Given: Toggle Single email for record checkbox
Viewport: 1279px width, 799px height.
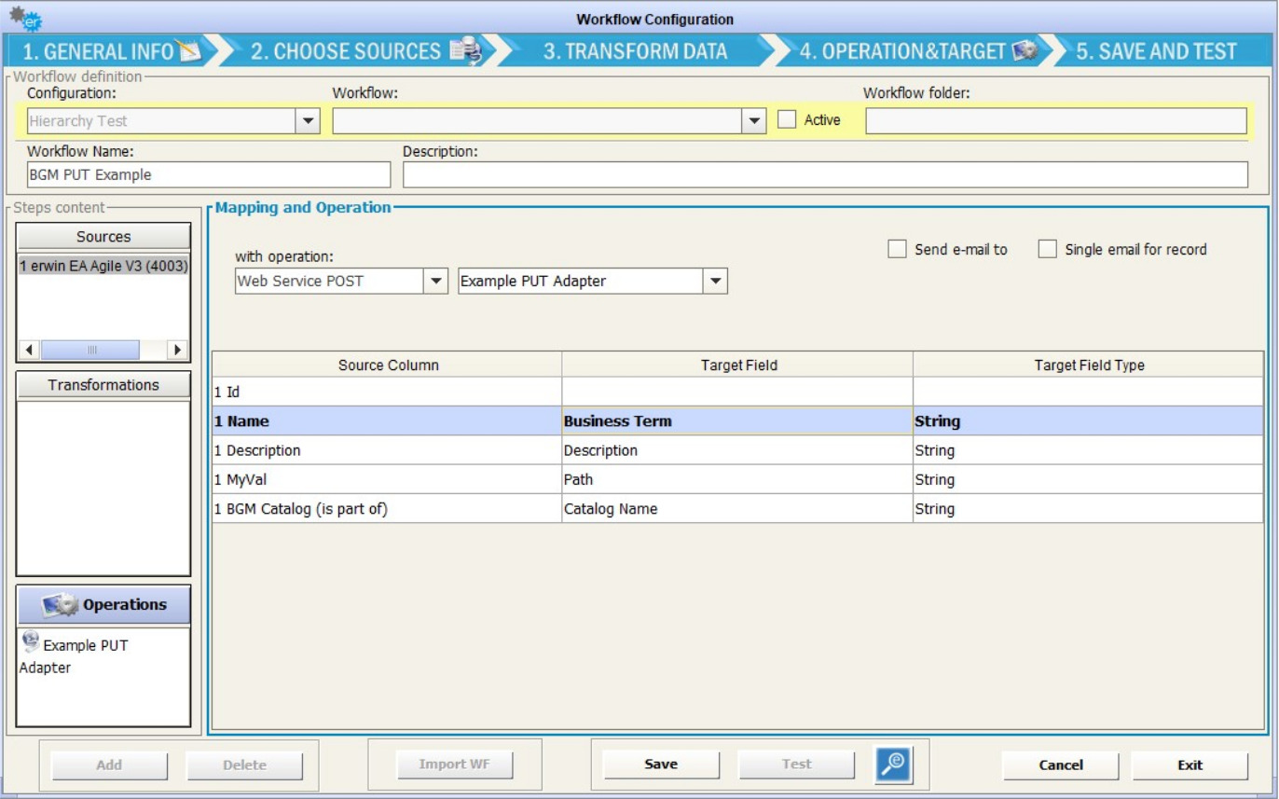Looking at the screenshot, I should (x=1048, y=250).
